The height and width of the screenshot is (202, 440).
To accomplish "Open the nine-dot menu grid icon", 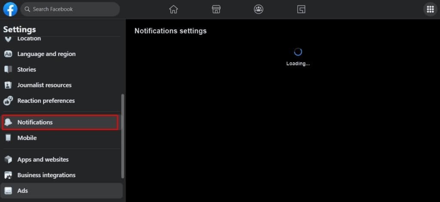I will (x=430, y=9).
